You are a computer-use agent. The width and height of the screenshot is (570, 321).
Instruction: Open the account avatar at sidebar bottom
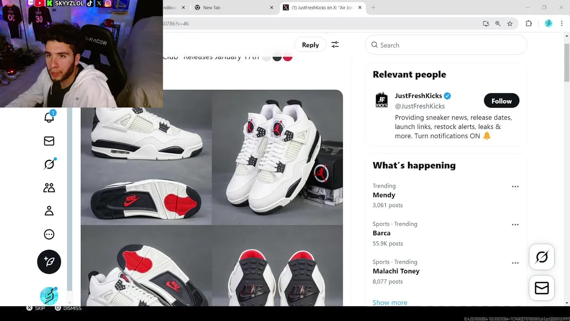click(x=49, y=296)
